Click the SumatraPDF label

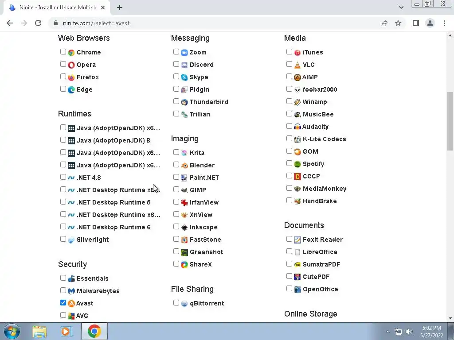[321, 264]
